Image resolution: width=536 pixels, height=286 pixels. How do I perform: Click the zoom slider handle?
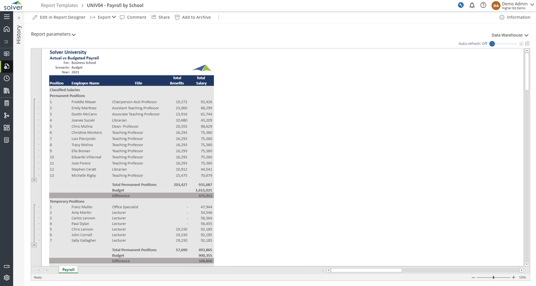[494, 278]
